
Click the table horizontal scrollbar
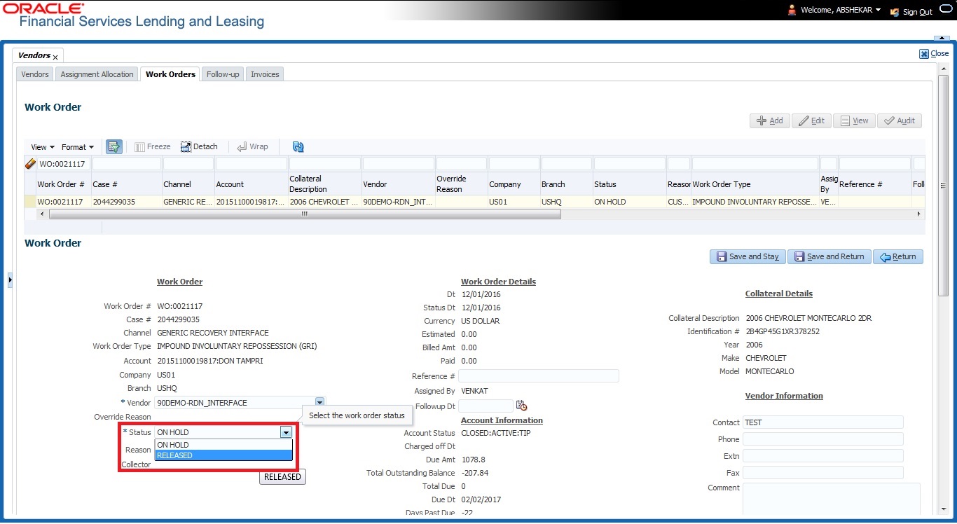(x=305, y=214)
